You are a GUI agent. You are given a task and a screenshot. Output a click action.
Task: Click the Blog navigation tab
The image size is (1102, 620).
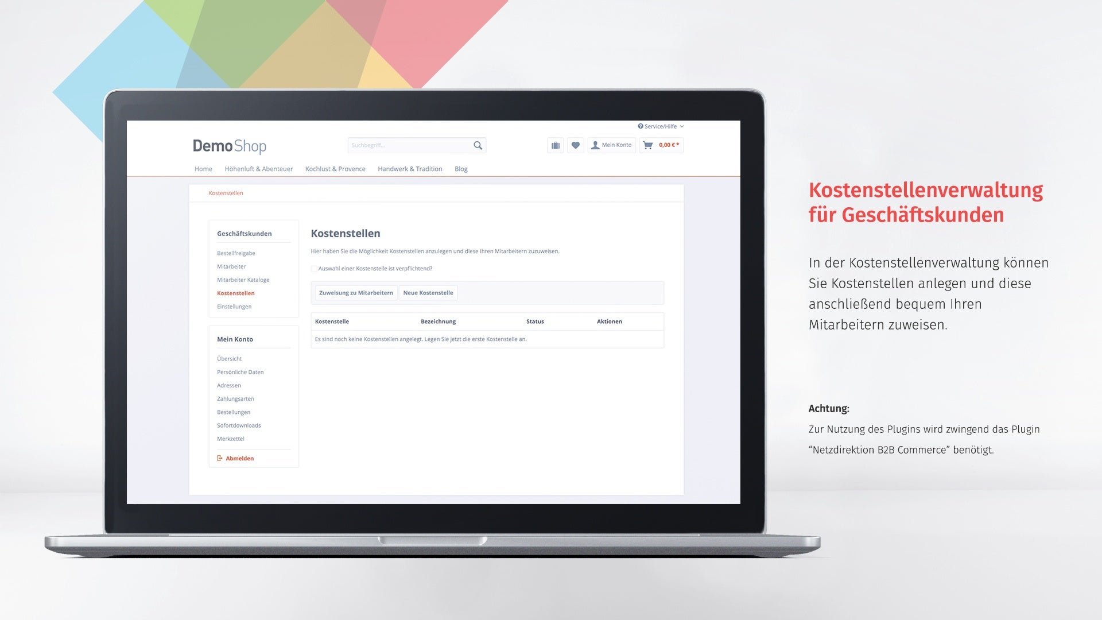[460, 169]
